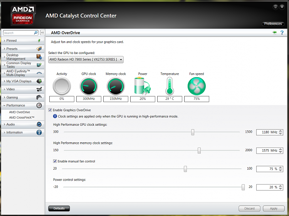The height and width of the screenshot is (216, 289).
Task: Click the search magnifier icon
Action: (x=35, y=33)
